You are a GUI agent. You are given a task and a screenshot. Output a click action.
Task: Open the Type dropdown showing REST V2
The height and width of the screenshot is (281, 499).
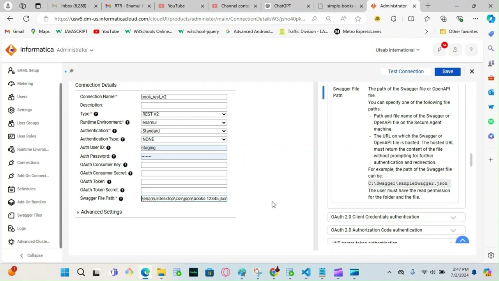click(184, 114)
